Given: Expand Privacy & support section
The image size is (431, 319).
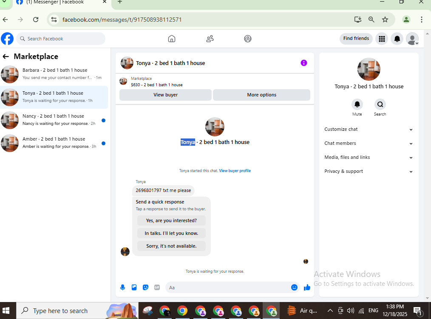Looking at the screenshot, I should (369, 172).
